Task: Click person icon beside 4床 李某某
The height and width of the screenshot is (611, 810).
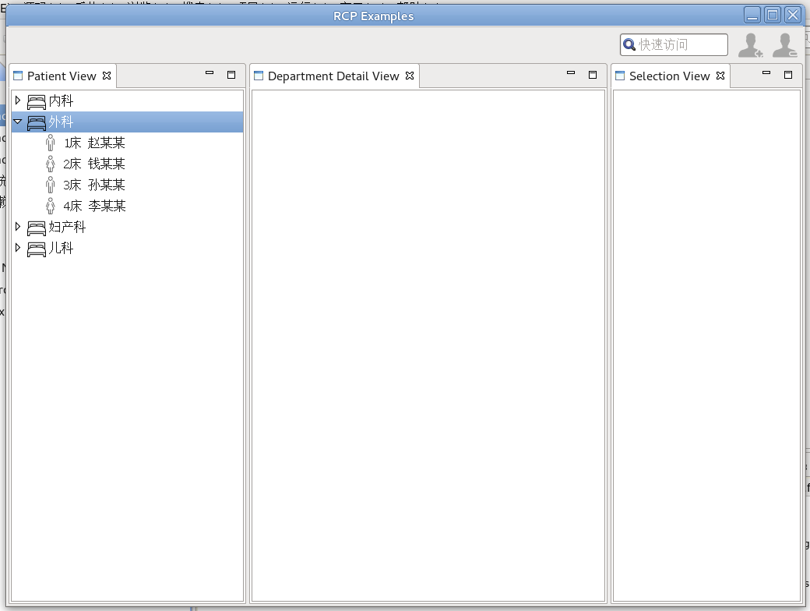Action: [x=50, y=206]
